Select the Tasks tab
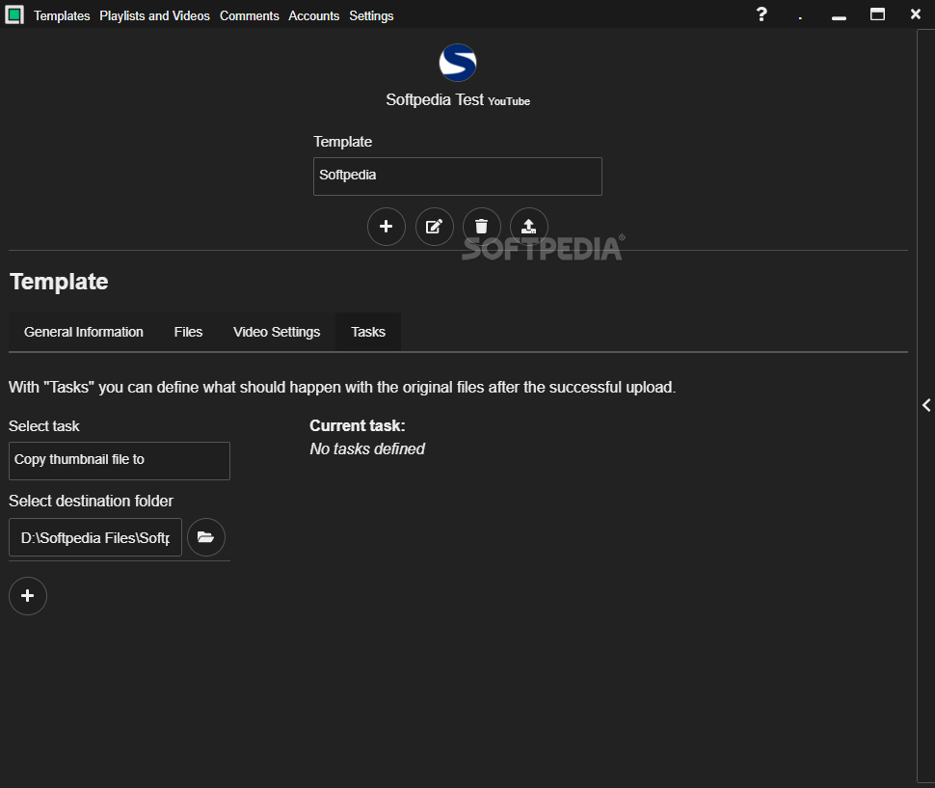 pos(368,332)
